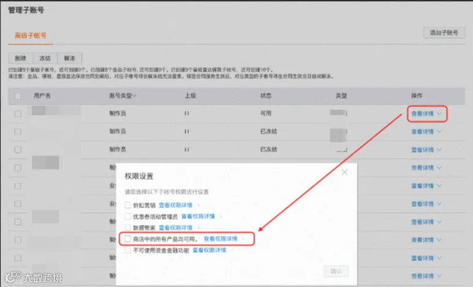
Task: Expand chevron beside first row 查看详情
Action: pos(439,114)
